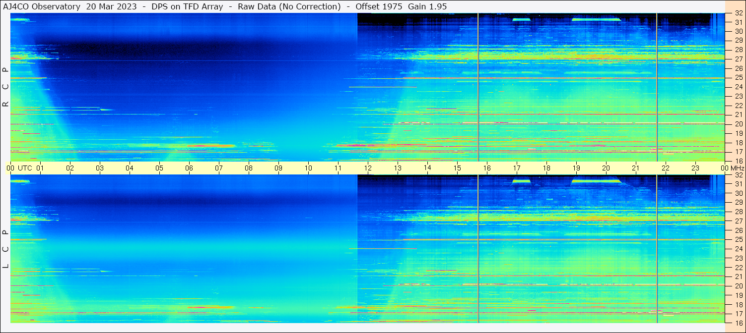Screen dimensions: 746x333
Task: Click the LCP vertical label of lower spectrogram
Action: (5, 249)
